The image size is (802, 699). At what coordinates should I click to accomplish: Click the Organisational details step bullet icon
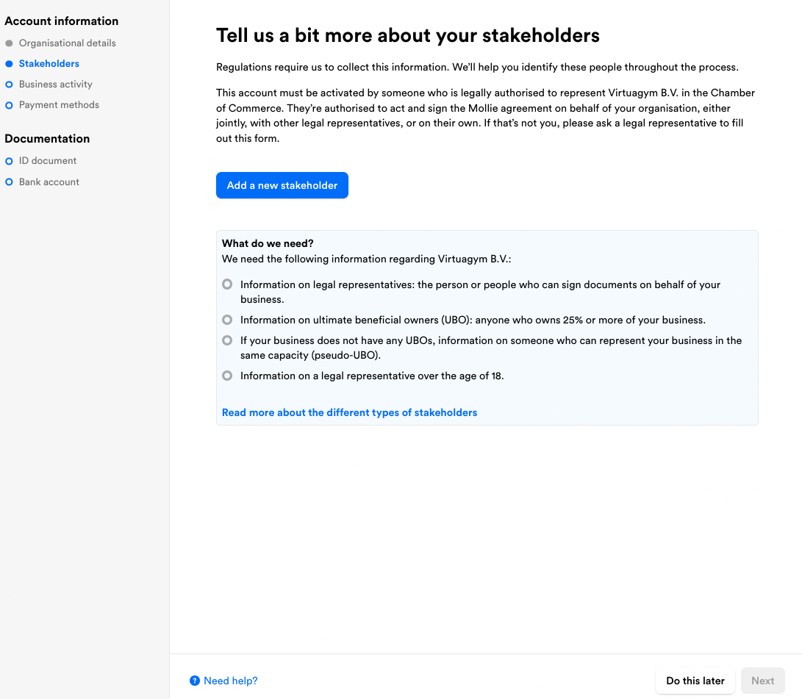[x=9, y=43]
